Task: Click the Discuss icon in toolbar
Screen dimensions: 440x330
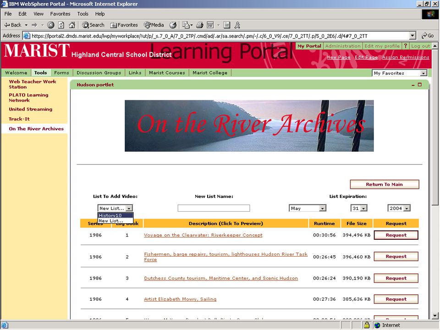Action: point(227,25)
